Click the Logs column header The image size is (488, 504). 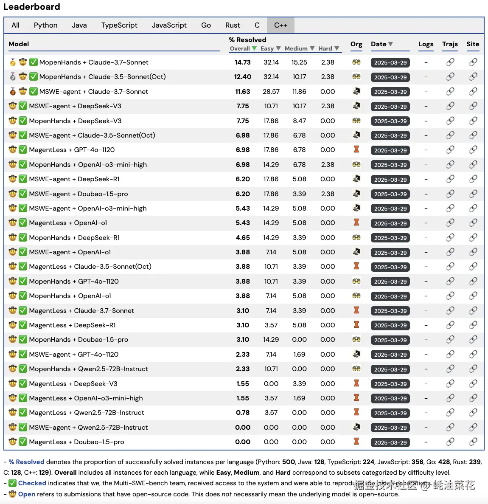click(426, 44)
